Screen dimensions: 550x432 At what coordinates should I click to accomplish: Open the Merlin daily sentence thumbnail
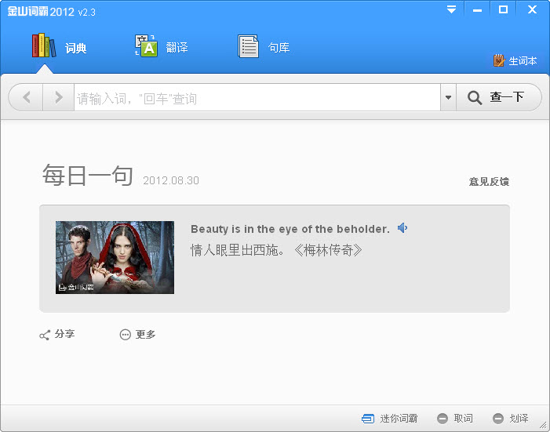115,257
